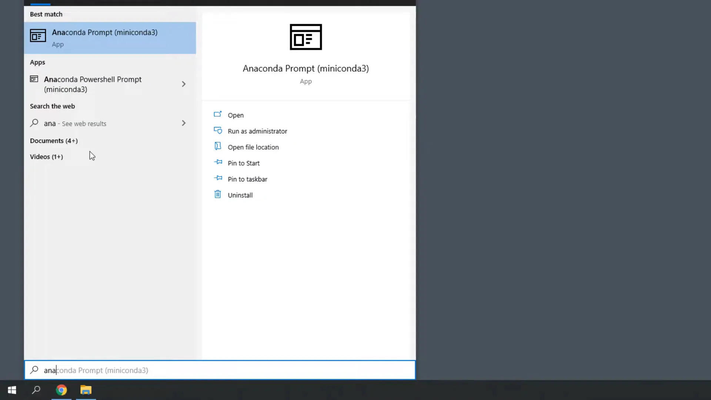The image size is (711, 400).
Task: Open Google Chrome from the taskbar
Action: pyautogui.click(x=61, y=390)
